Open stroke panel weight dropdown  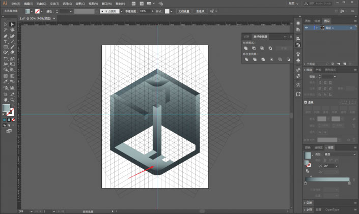[x=335, y=76]
